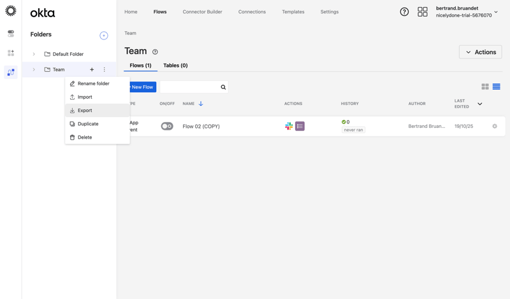Click the 19/10/25 last edited date
Viewport: 510px width, 299px height.
click(464, 126)
